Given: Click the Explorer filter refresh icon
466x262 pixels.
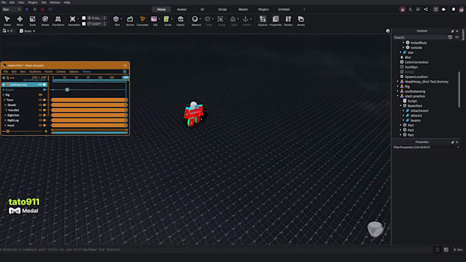Looking at the screenshot, I should pyautogui.click(x=450, y=38).
